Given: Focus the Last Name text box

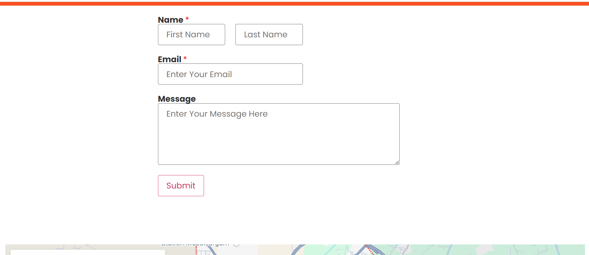Looking at the screenshot, I should pos(269,35).
